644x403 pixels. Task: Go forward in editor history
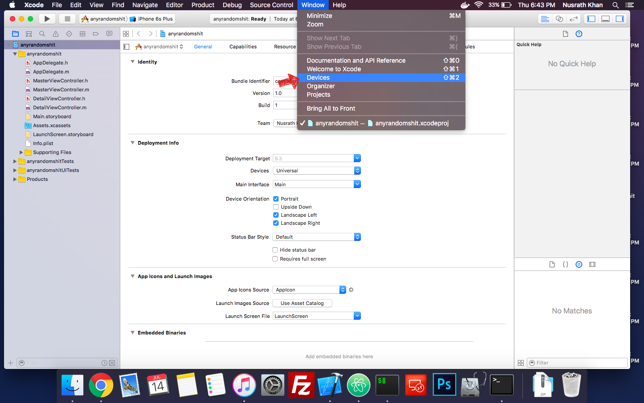coord(151,34)
